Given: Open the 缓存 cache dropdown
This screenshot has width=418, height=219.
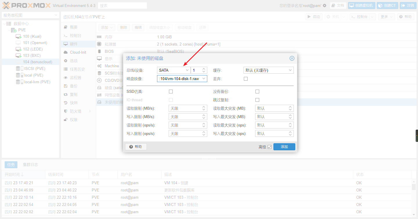Looking at the screenshot, I should (x=290, y=70).
